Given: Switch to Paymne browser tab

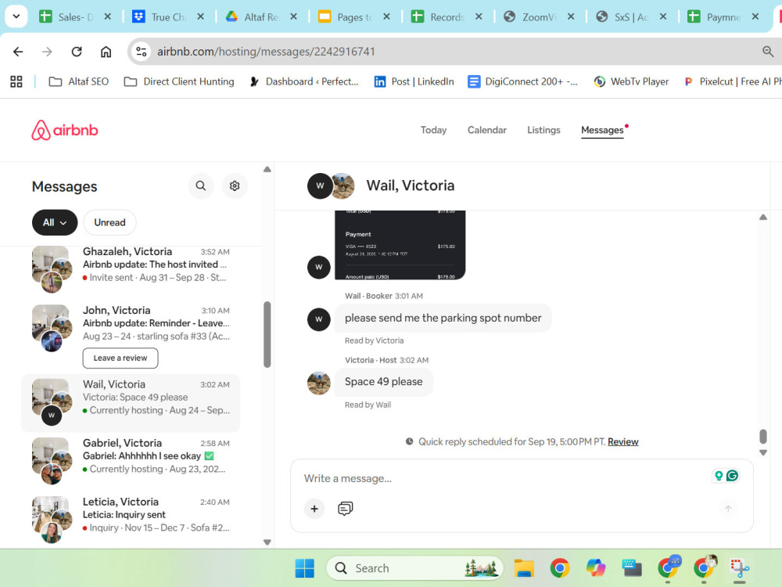Looking at the screenshot, I should point(724,16).
